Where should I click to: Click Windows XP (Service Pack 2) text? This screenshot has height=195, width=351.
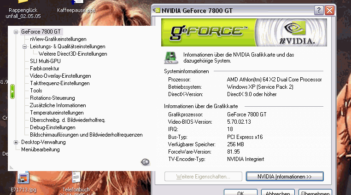[x=260, y=87]
